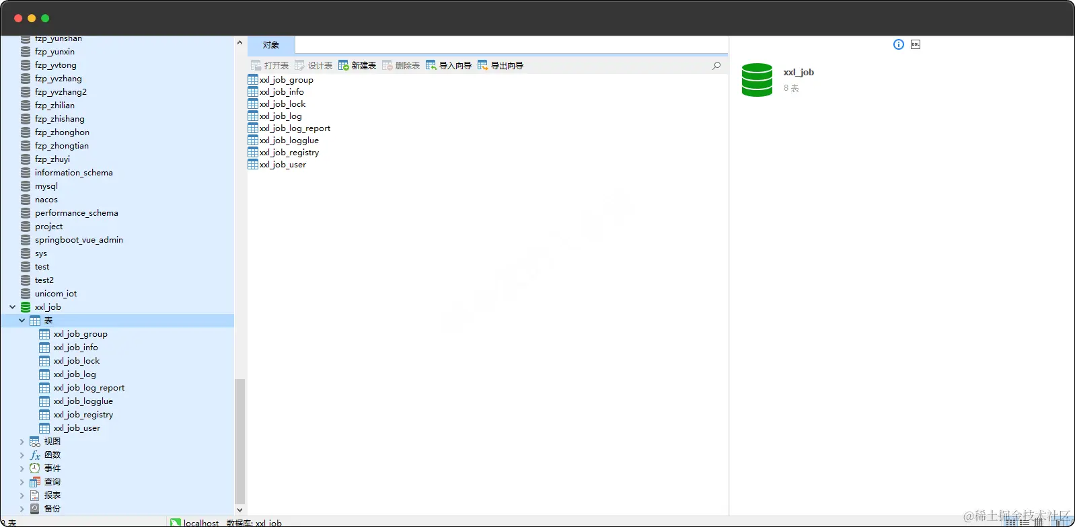Select the springboot_vue_admin database
This screenshot has width=1075, height=527.
pyautogui.click(x=79, y=240)
